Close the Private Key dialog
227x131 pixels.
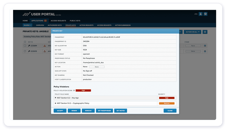(170, 111)
